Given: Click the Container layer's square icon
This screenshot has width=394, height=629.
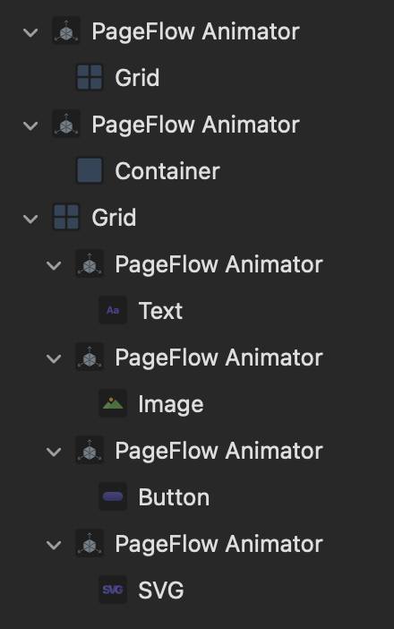Looking at the screenshot, I should [x=90, y=170].
